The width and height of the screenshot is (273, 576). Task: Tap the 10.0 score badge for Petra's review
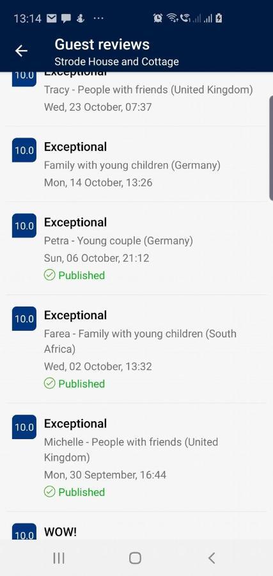(x=24, y=225)
